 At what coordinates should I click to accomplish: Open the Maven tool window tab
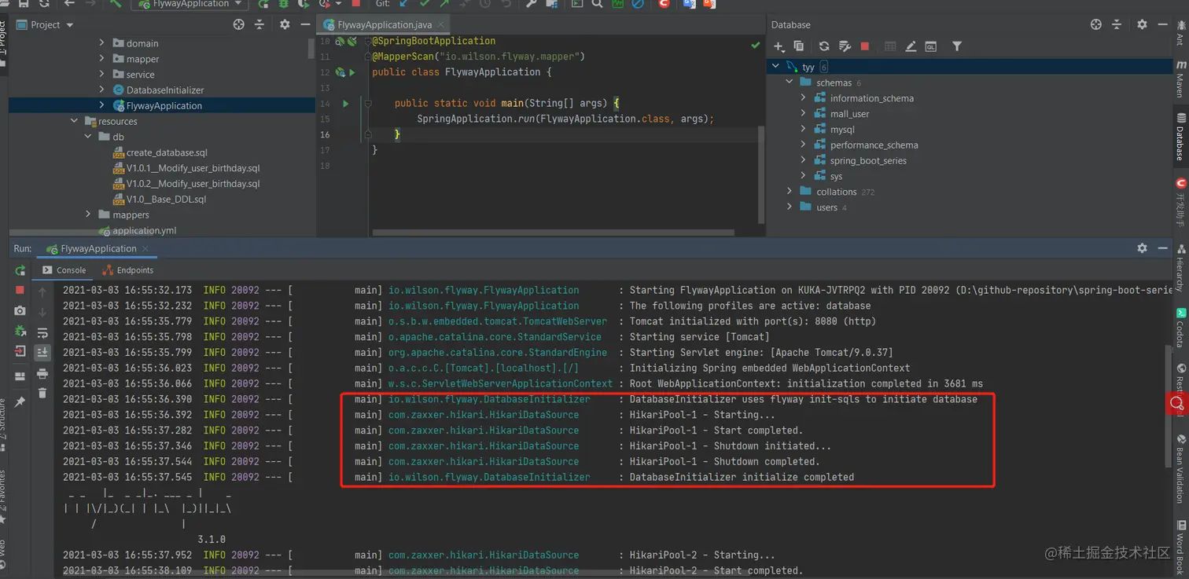(1180, 79)
